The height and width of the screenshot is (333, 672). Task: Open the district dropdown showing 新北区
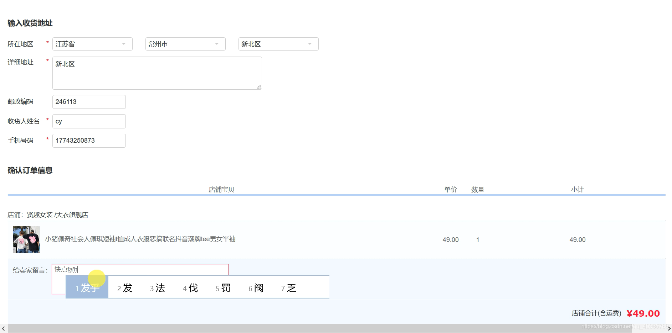pos(278,44)
